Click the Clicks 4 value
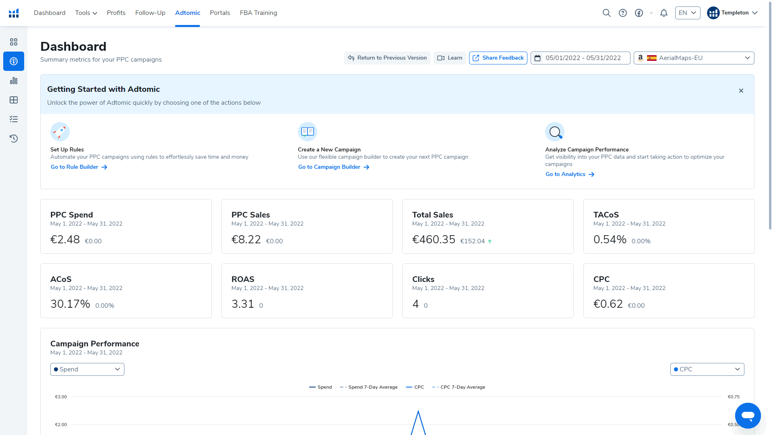The width and height of the screenshot is (773, 435). 415,304
